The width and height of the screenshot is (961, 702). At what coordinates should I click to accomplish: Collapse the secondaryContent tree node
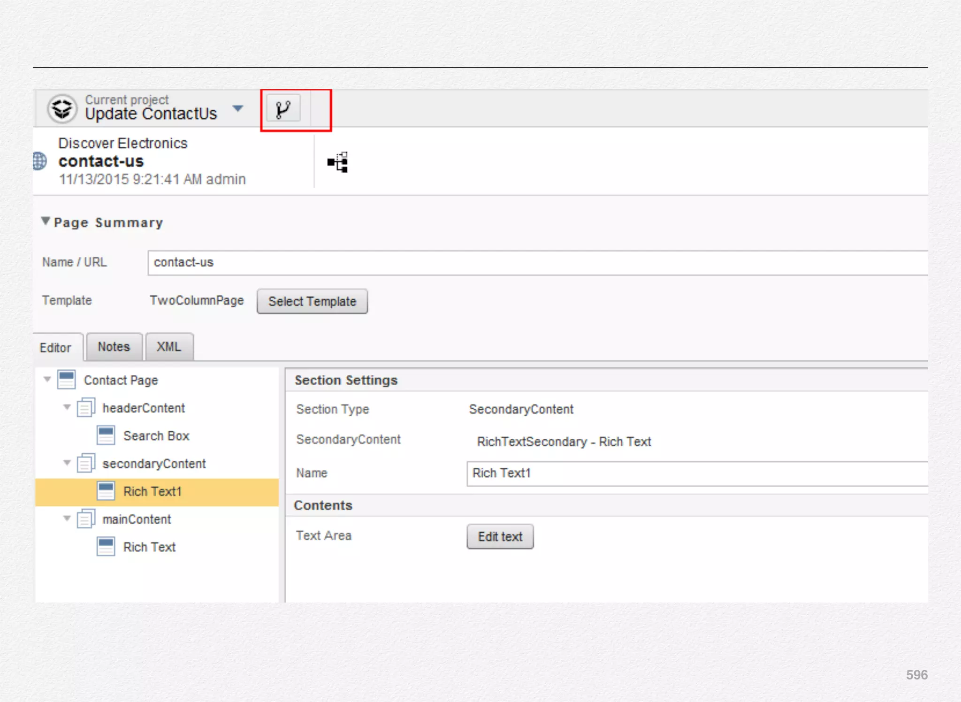[x=67, y=463]
